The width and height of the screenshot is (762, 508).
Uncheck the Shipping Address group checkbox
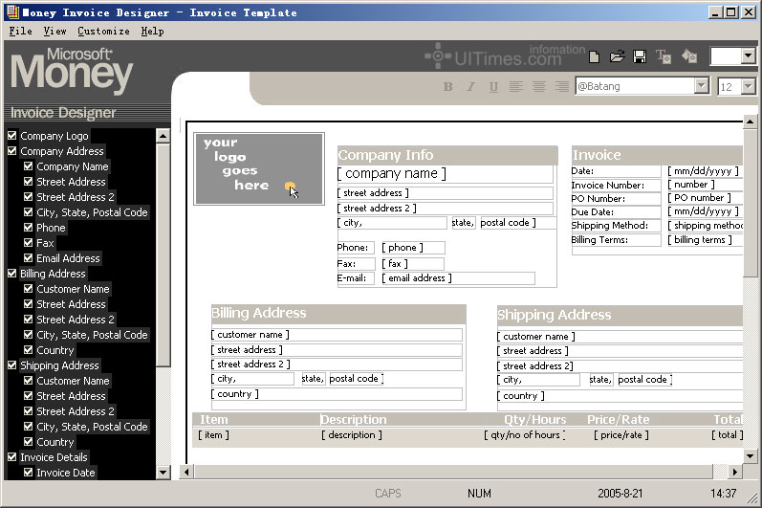[x=12, y=365]
